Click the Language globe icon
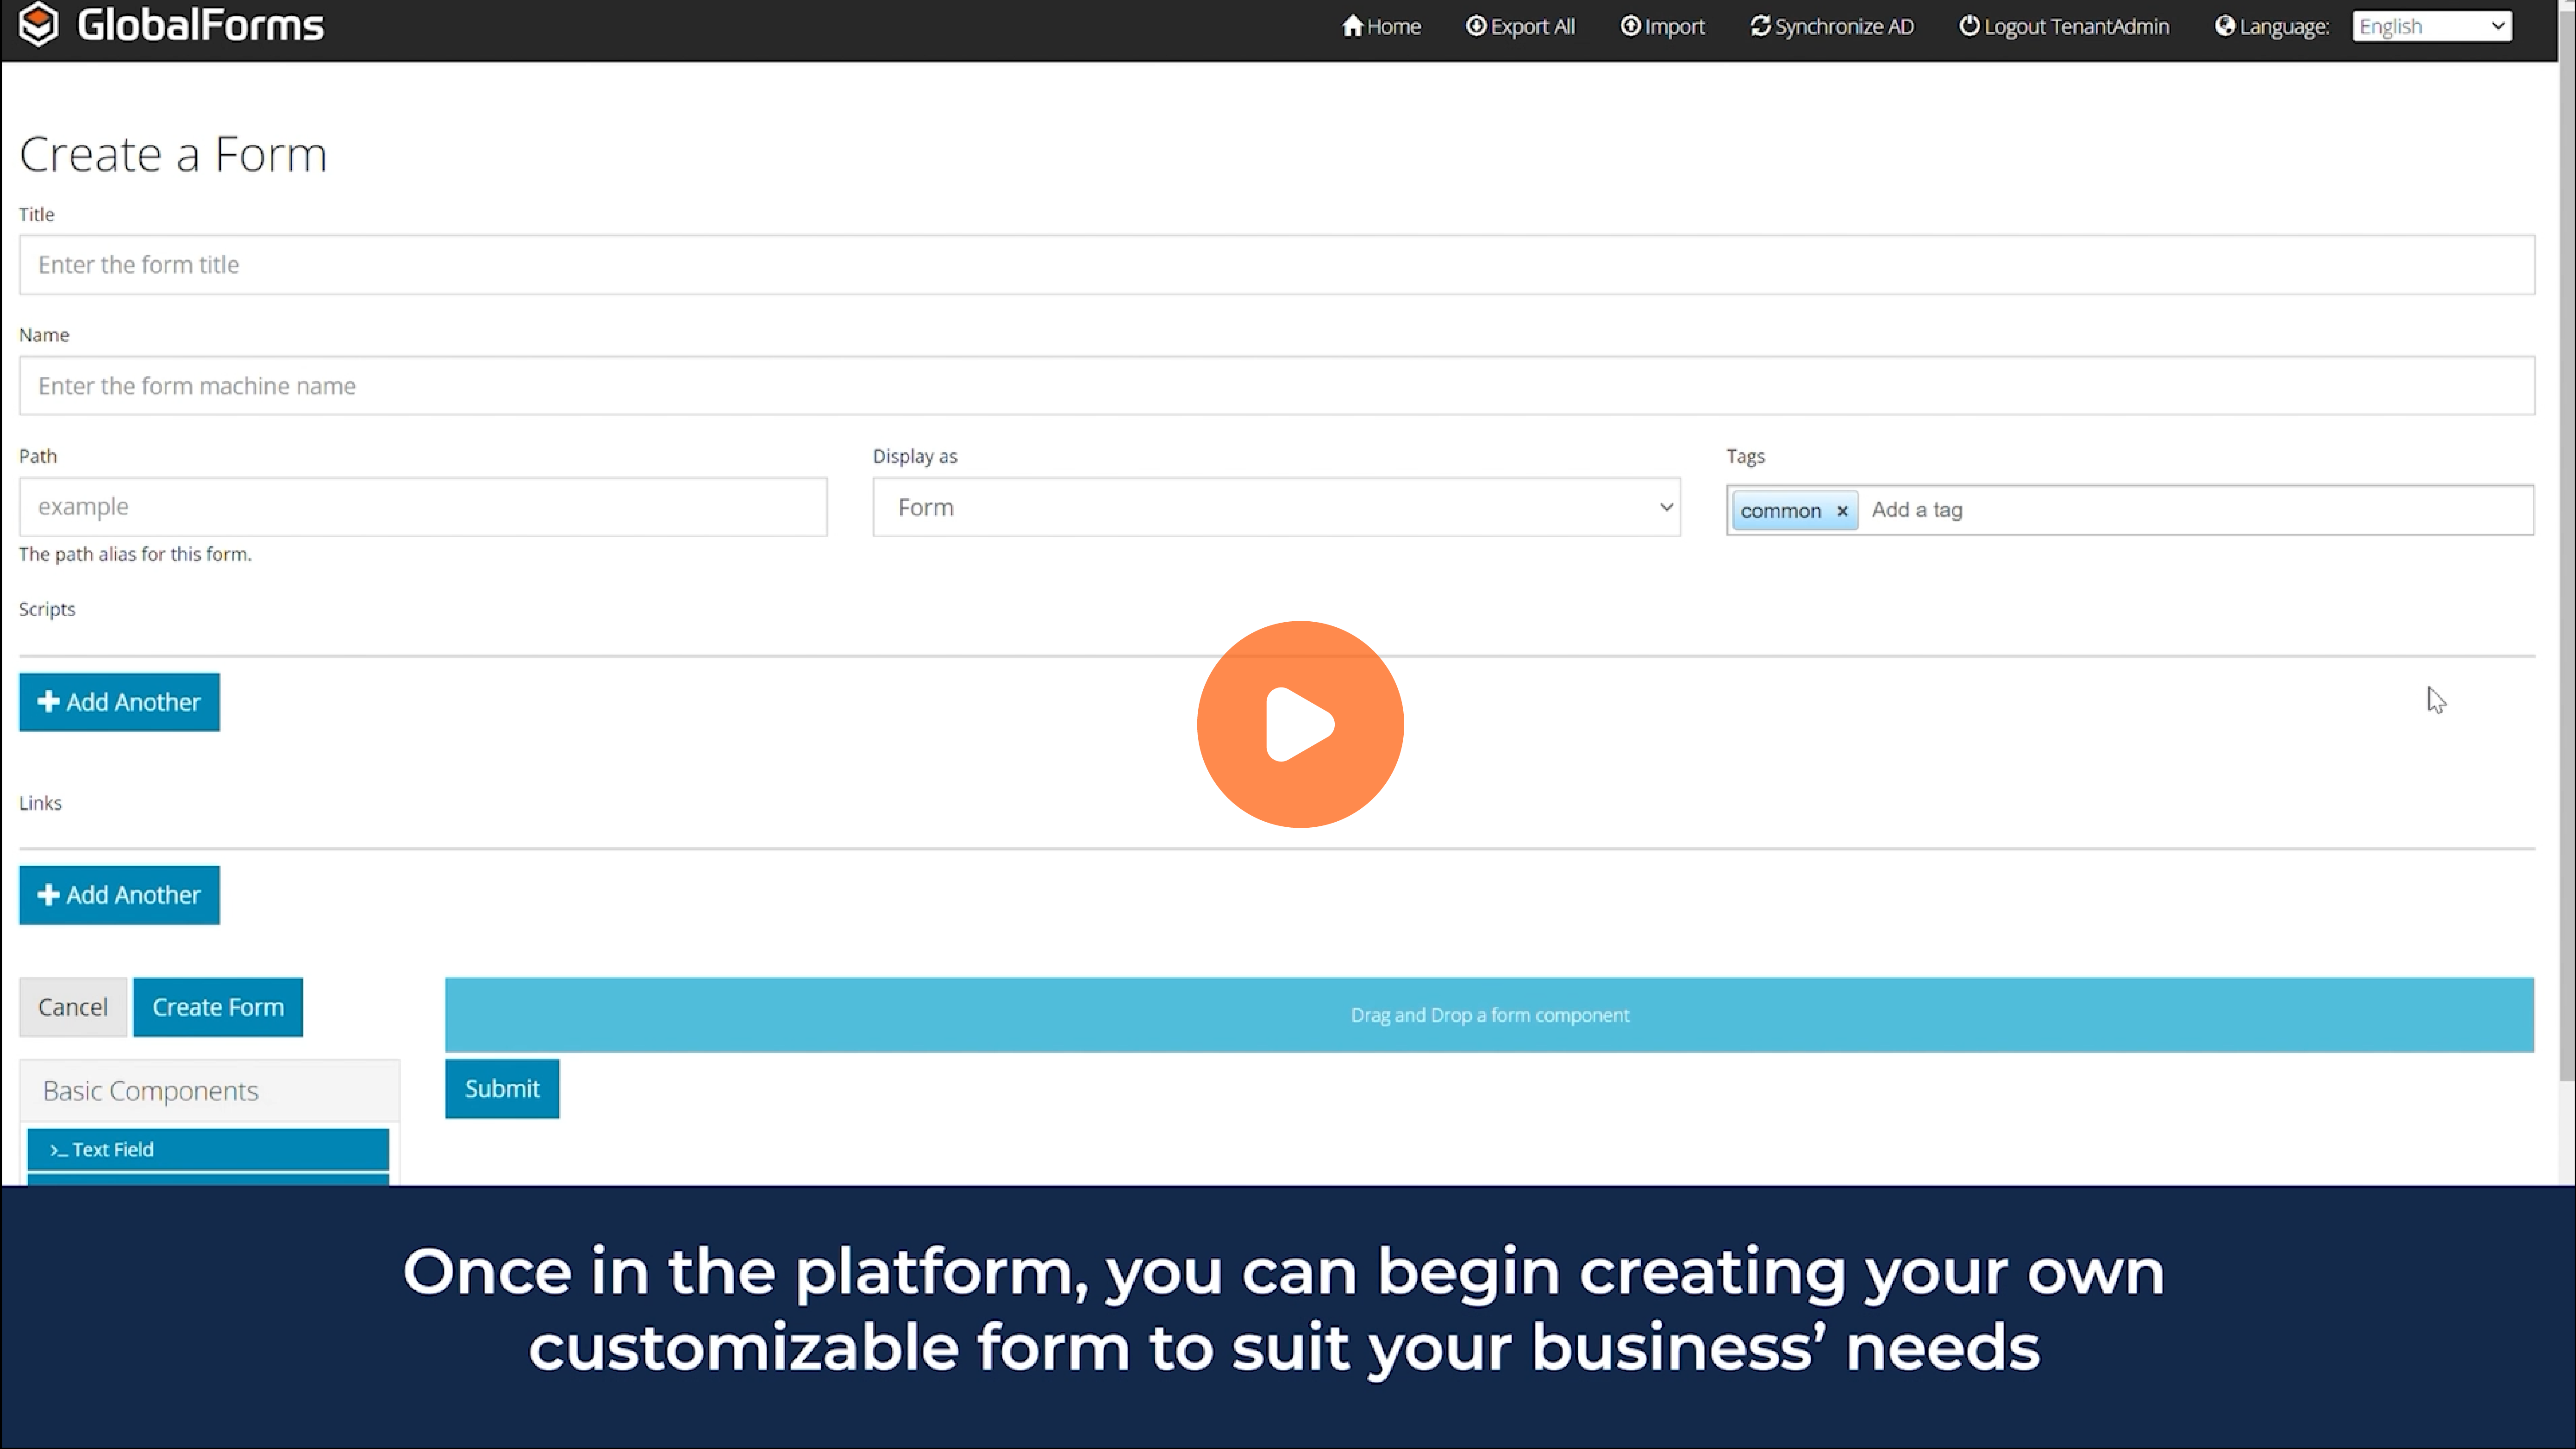The width and height of the screenshot is (2576, 1449). click(x=2223, y=26)
